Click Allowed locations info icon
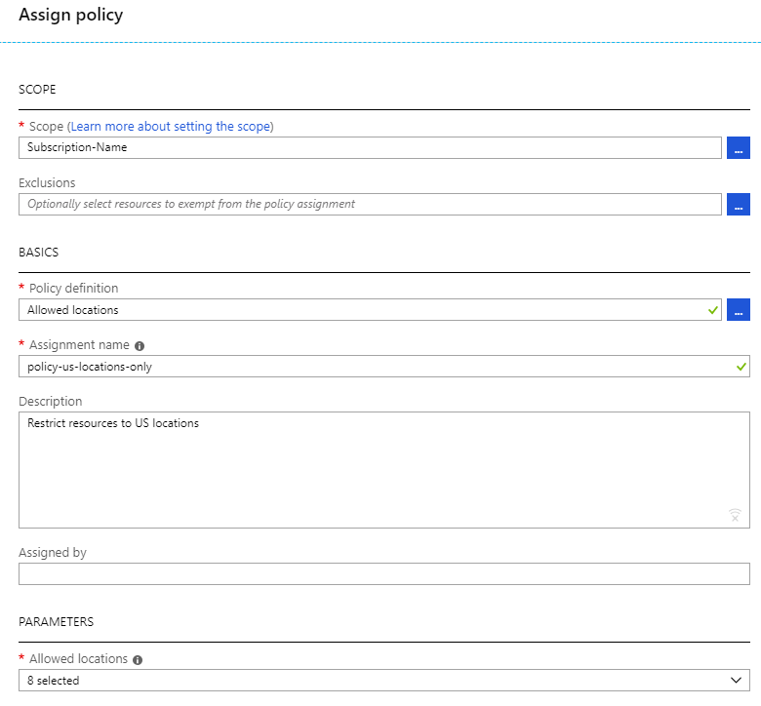The image size is (761, 706). coord(138,660)
